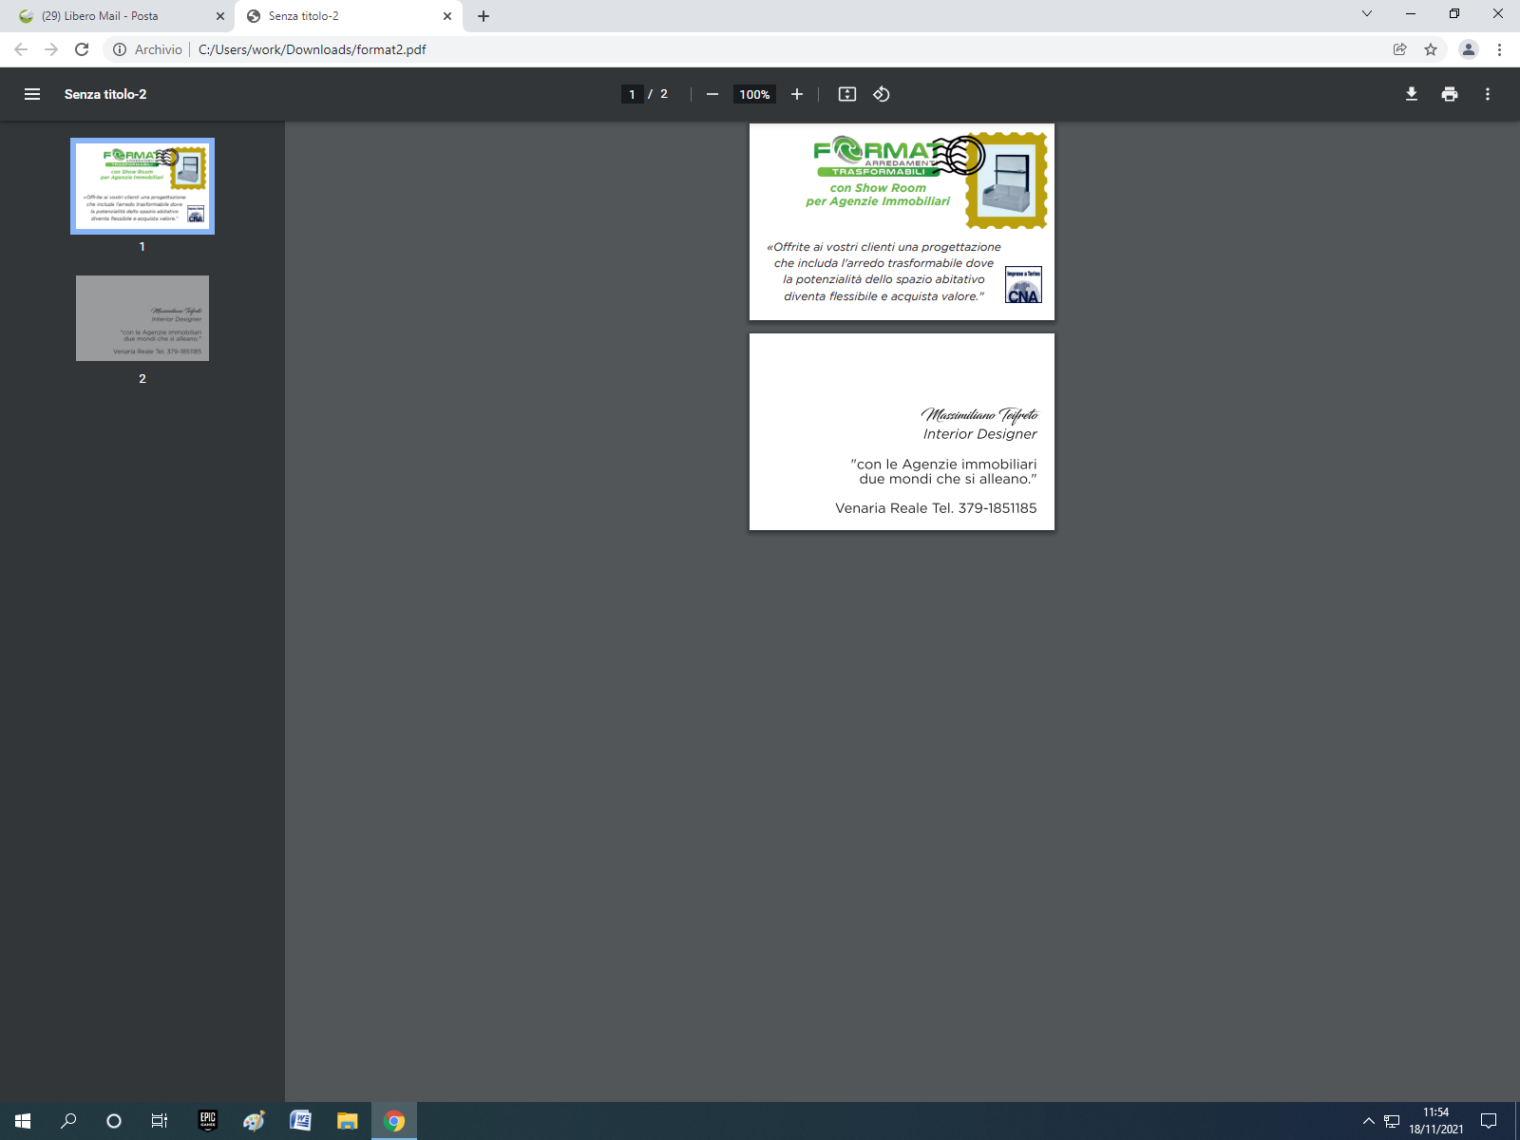Edit the current page number field
The height and width of the screenshot is (1140, 1520).
[632, 94]
